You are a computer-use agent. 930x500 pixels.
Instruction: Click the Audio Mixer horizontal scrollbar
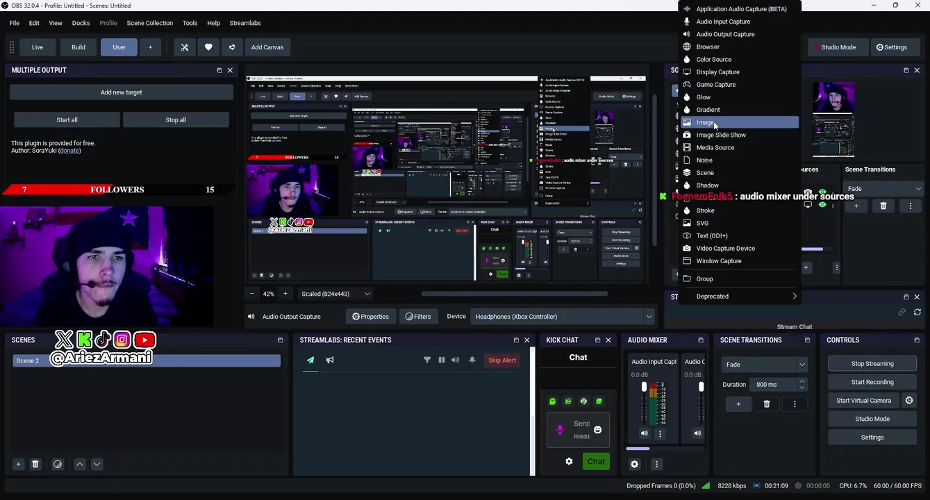[638, 449]
